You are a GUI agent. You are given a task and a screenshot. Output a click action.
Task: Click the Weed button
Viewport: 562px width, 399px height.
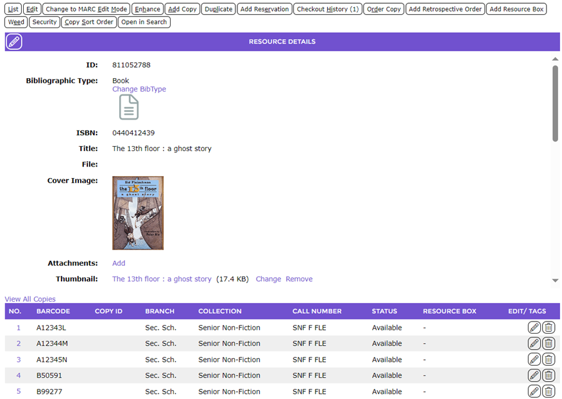tap(16, 22)
